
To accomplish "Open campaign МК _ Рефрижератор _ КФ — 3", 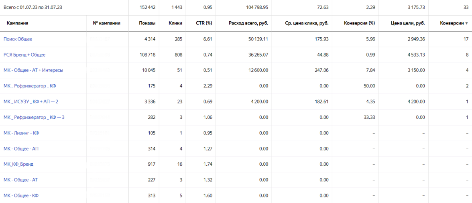I will (x=34, y=117).
